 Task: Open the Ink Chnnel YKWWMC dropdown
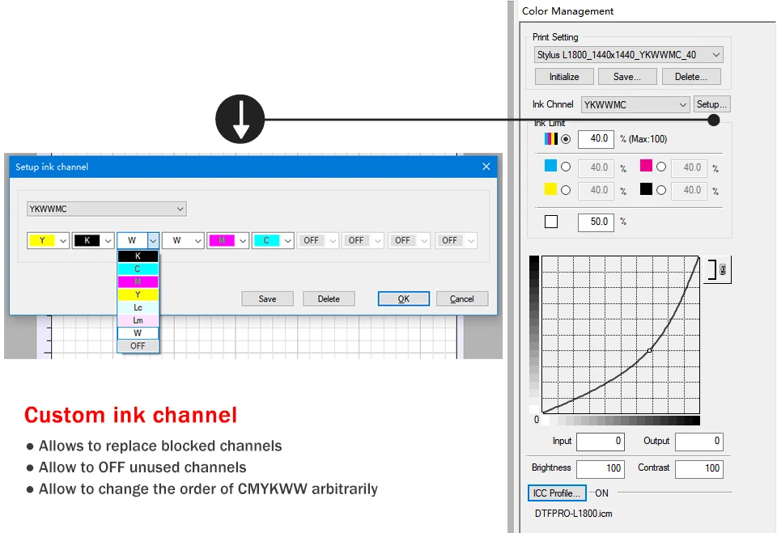tap(635, 104)
